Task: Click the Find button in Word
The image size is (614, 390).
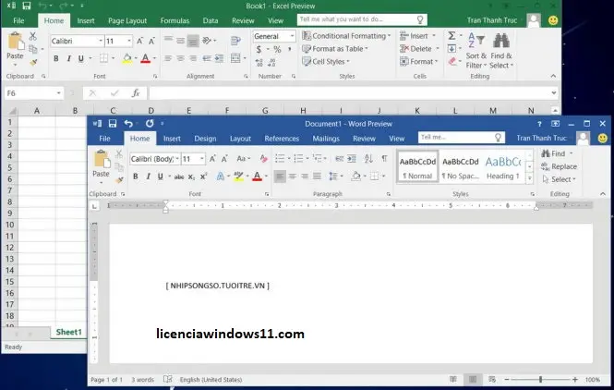Action: [553, 153]
